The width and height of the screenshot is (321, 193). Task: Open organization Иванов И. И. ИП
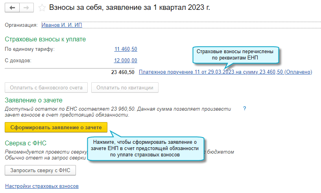pyautogui.click(x=62, y=25)
